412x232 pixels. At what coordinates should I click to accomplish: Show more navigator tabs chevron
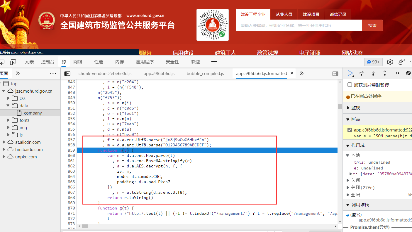18,74
